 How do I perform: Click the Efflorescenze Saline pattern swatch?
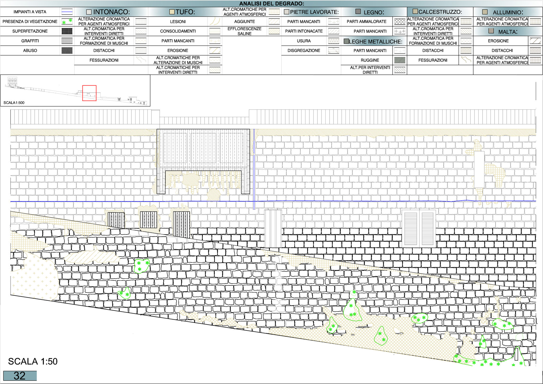click(274, 31)
